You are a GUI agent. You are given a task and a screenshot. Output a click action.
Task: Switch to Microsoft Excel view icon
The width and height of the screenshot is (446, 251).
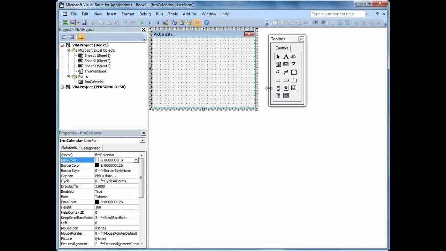pyautogui.click(x=66, y=23)
